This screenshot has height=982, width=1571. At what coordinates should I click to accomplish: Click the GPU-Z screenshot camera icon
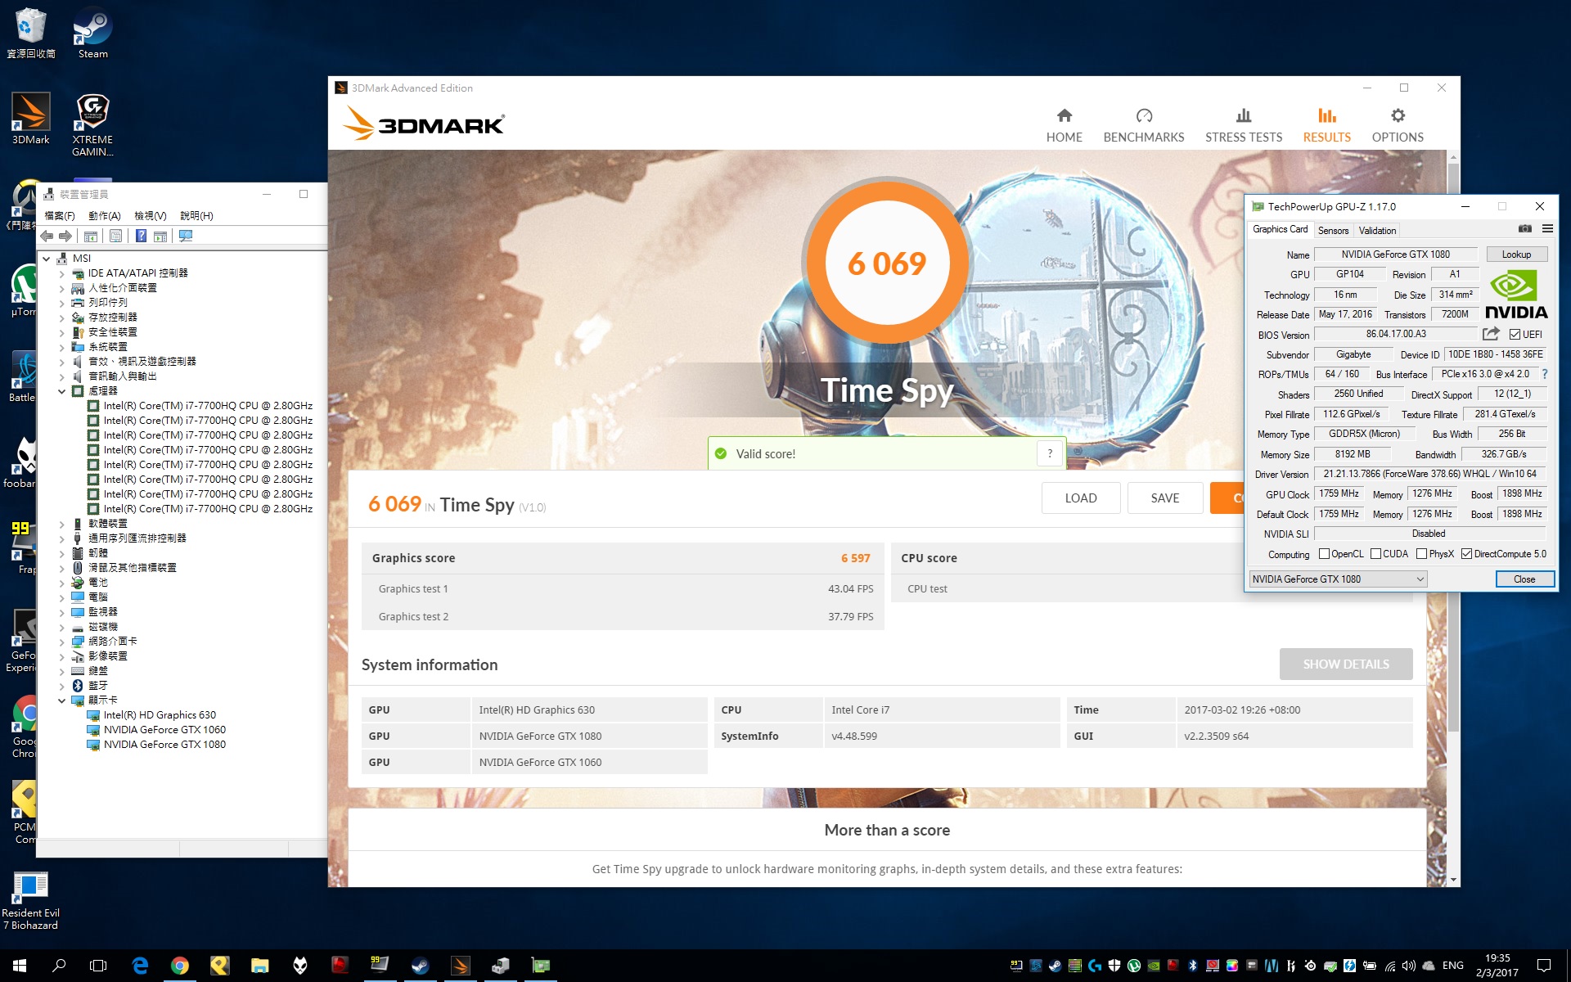click(x=1525, y=228)
